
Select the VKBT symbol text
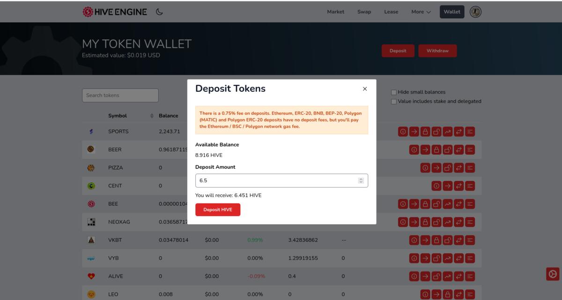[115, 240]
